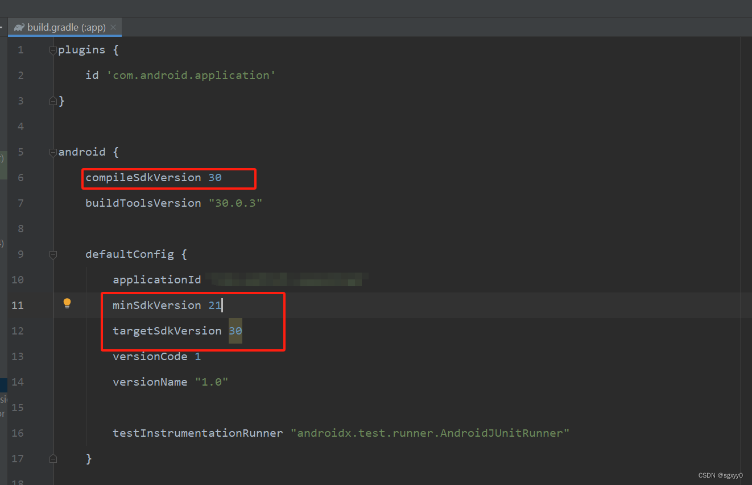This screenshot has width=752, height=485.
Task: Click line number 11 in the gutter
Action: tap(18, 305)
